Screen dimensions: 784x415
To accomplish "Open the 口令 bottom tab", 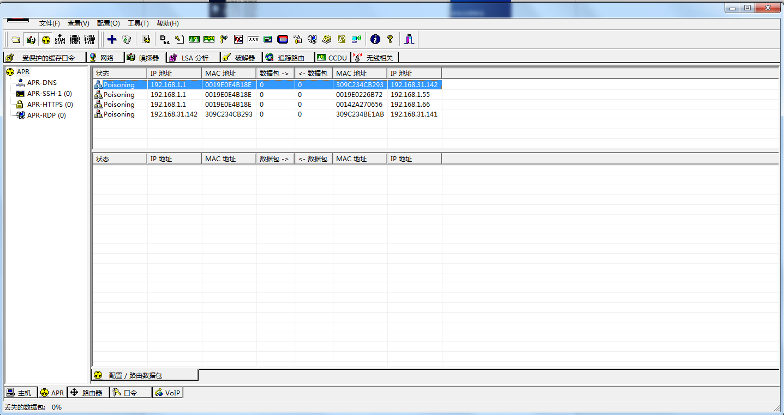I will click(130, 393).
